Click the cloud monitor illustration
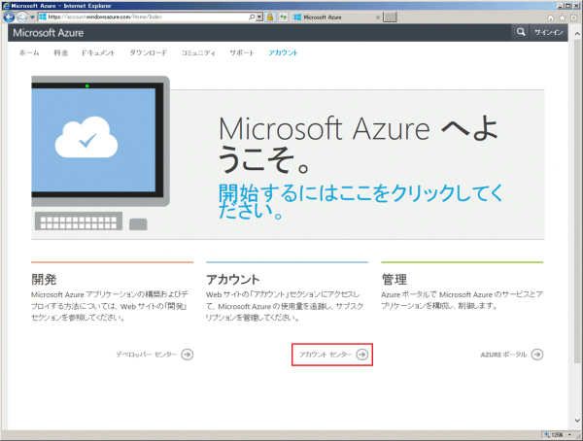Image resolution: width=583 pixels, height=441 pixels. coord(100,153)
